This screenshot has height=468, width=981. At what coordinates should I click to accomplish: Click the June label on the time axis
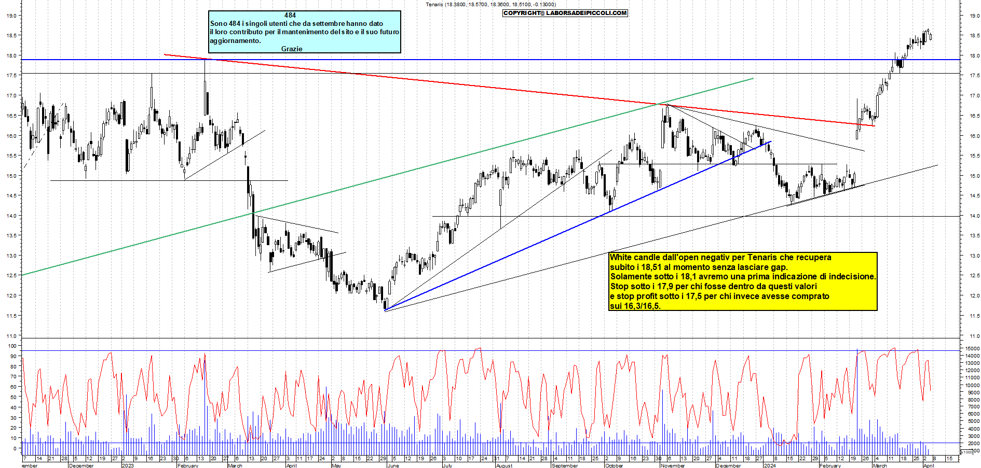click(x=393, y=465)
